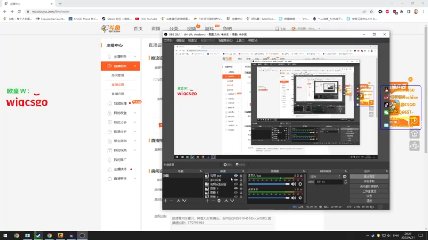Remove the selected scene with minus icon
428x240 pixels.
[171, 201]
